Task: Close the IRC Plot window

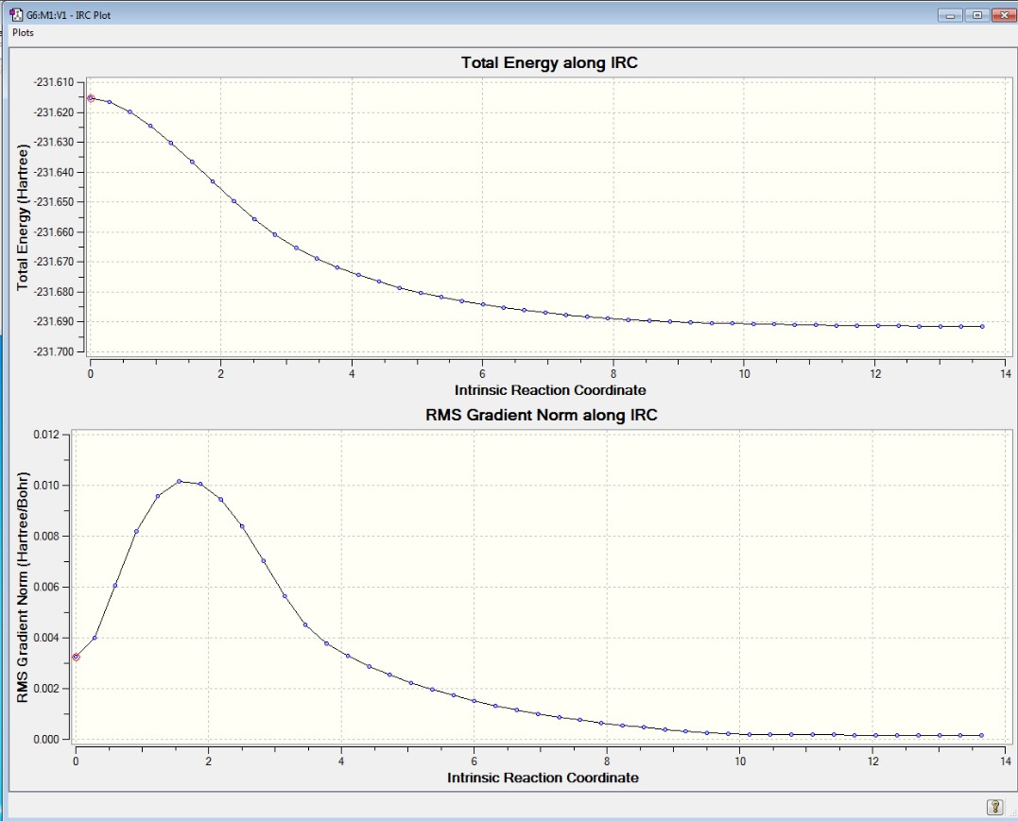Action: point(1005,15)
